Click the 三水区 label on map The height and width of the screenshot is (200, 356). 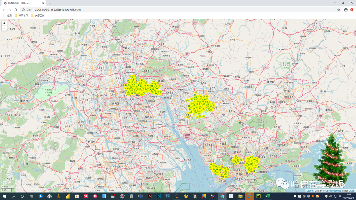82,85
